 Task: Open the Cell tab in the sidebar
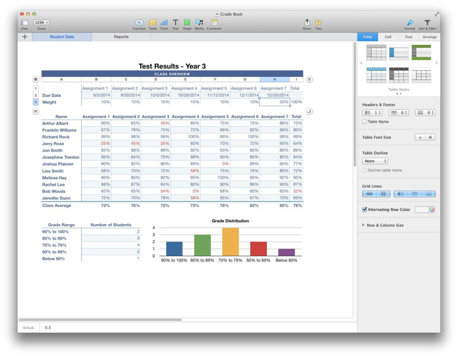pos(388,37)
